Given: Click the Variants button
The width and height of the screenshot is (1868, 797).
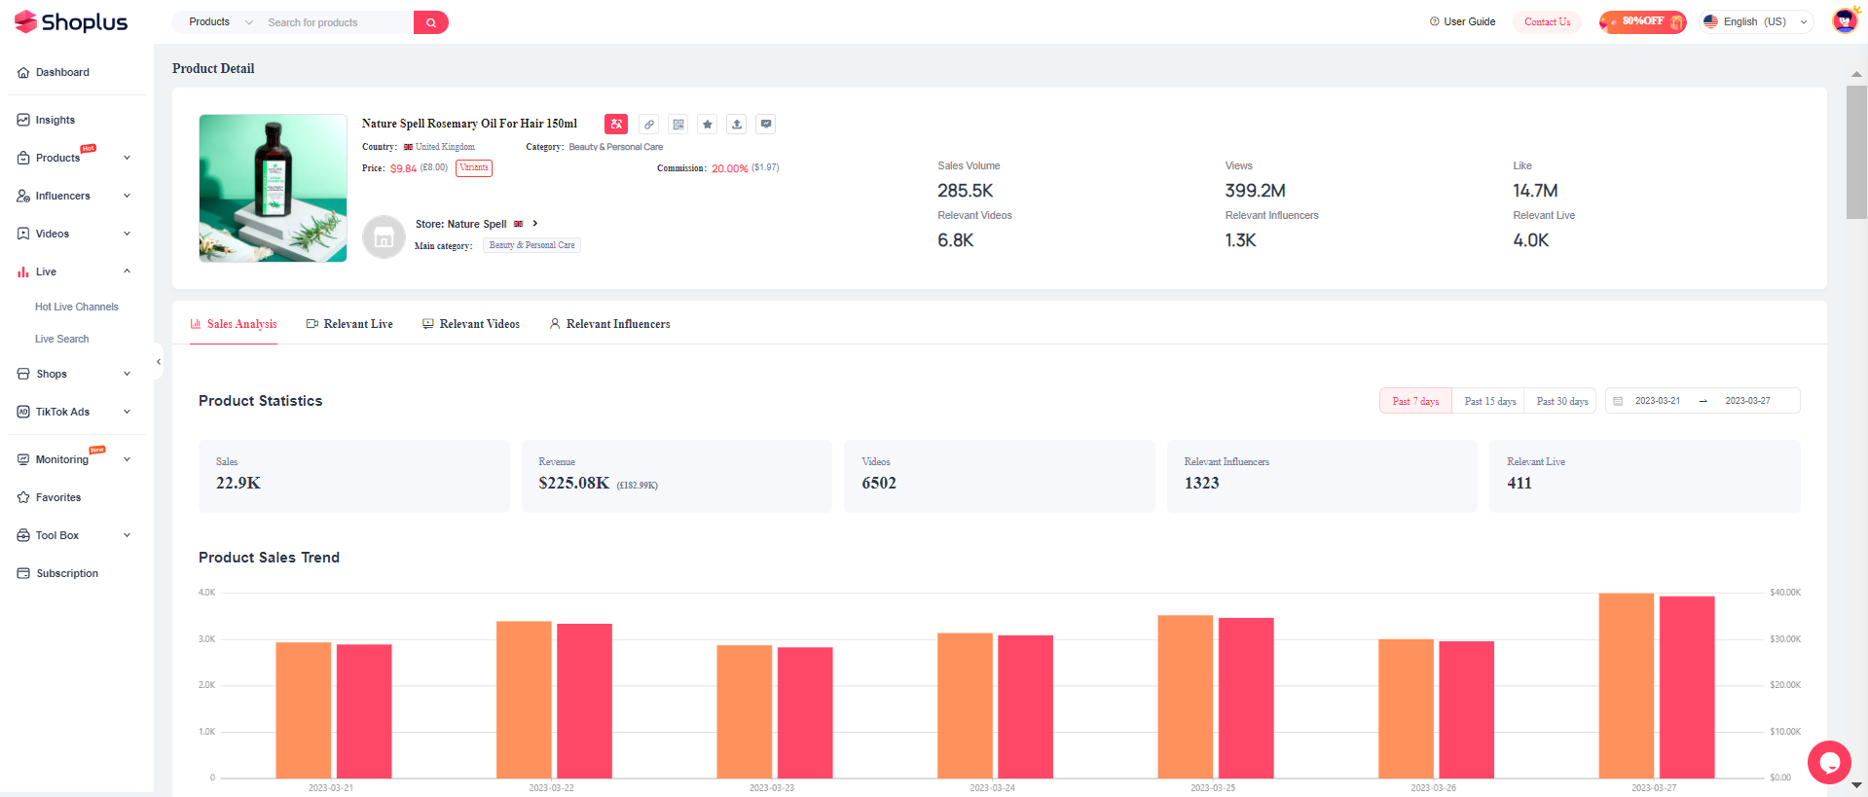Looking at the screenshot, I should [x=474, y=167].
